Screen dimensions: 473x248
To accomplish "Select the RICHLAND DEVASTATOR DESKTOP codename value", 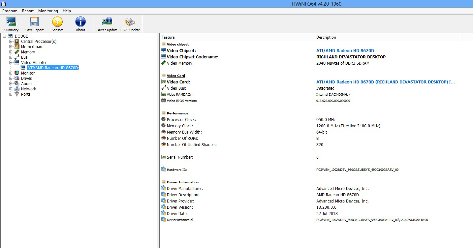I will click(x=351, y=57).
